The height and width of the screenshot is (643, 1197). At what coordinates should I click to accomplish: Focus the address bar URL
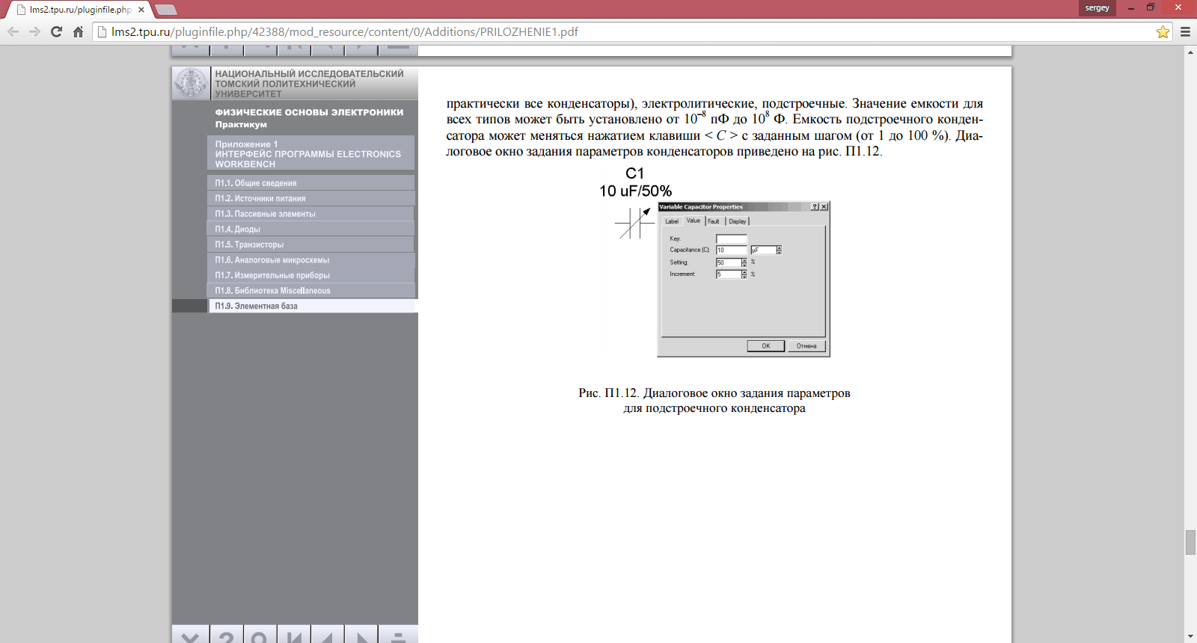(x=344, y=31)
